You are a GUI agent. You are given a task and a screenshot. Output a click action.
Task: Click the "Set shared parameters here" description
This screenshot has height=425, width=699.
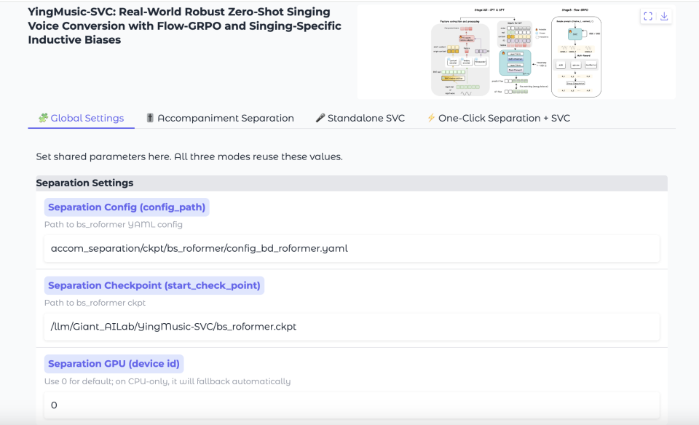pyautogui.click(x=189, y=156)
